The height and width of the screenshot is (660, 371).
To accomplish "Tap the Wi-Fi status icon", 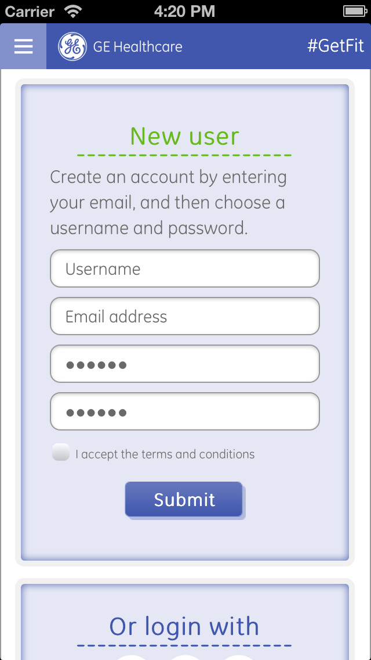I will [x=74, y=12].
